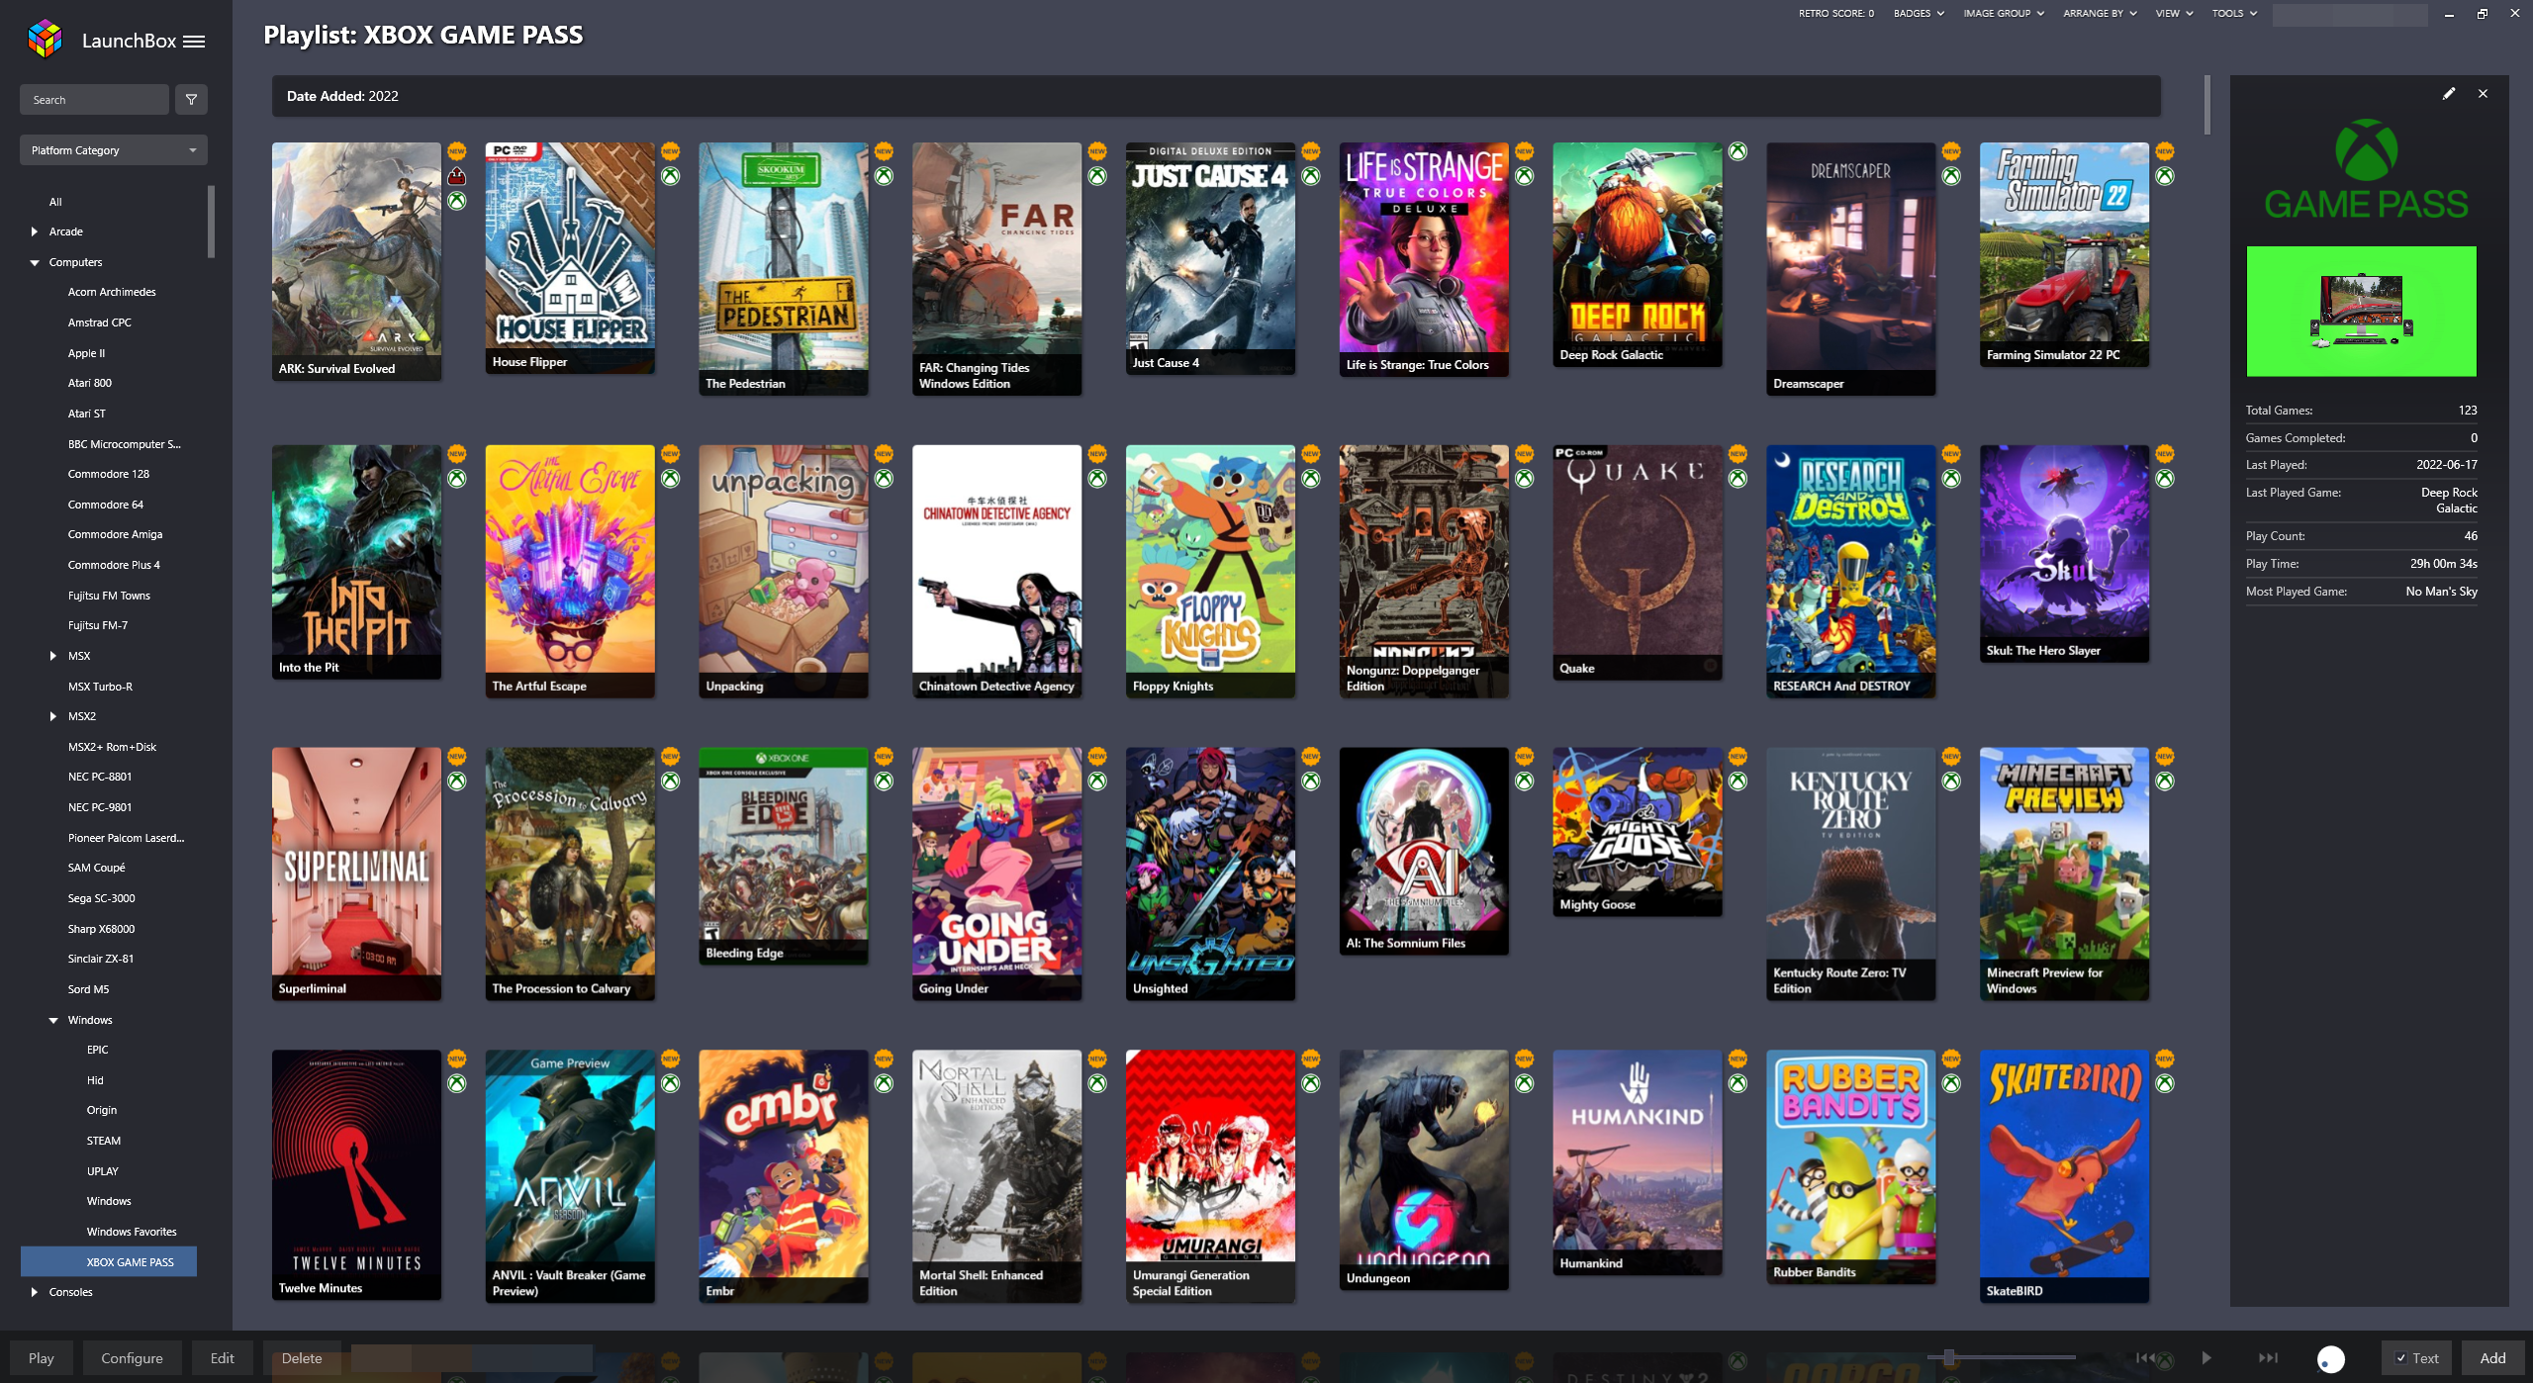This screenshot has height=1383, width=2533.
Task: Expand the MSX platform node
Action: coord(53,656)
